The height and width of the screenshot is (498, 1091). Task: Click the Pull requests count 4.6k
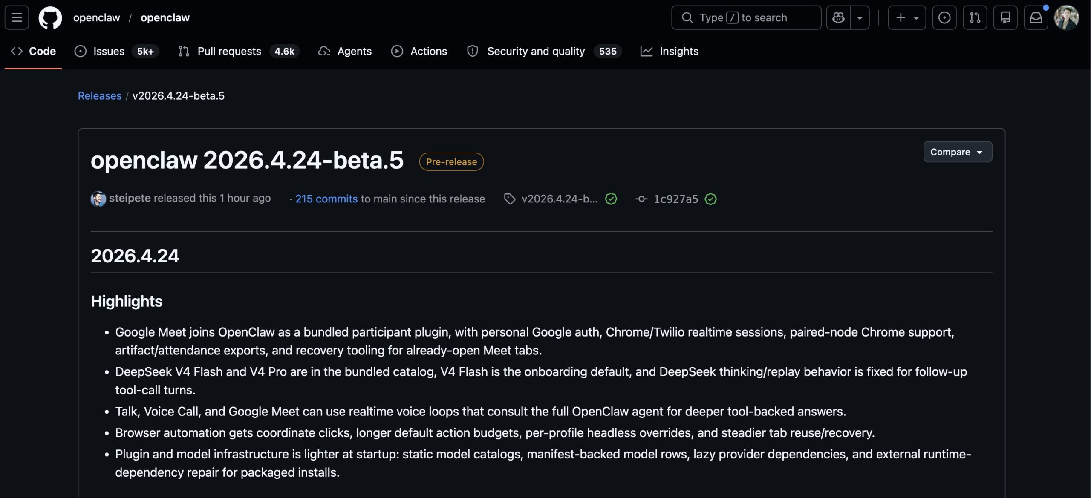[x=284, y=51]
